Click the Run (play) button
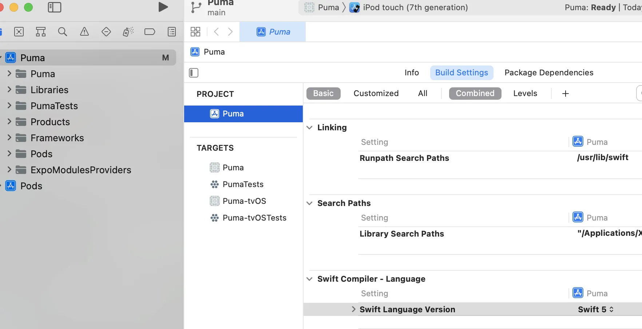 [163, 7]
